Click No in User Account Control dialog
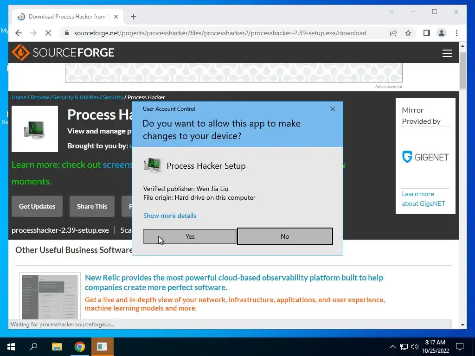 [285, 236]
